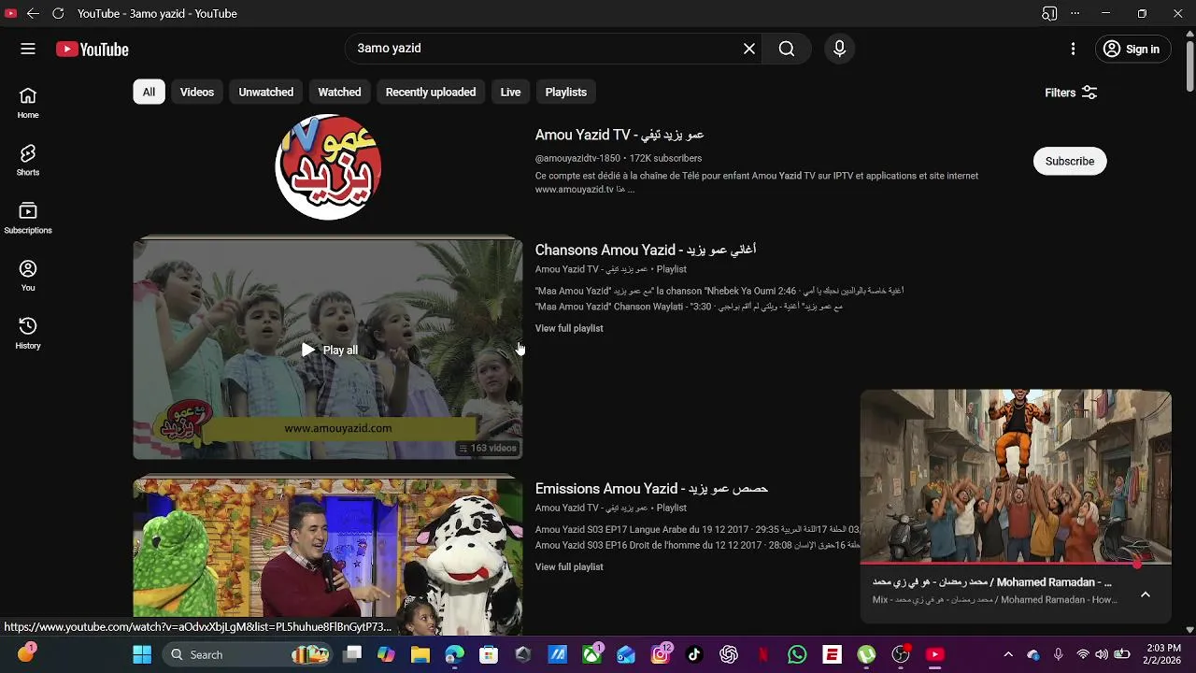Click the browser back arrow
This screenshot has height=673, width=1196.
click(33, 13)
